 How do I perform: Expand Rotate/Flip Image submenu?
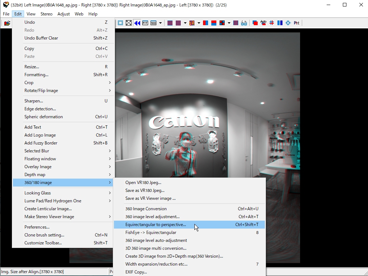click(x=63, y=91)
